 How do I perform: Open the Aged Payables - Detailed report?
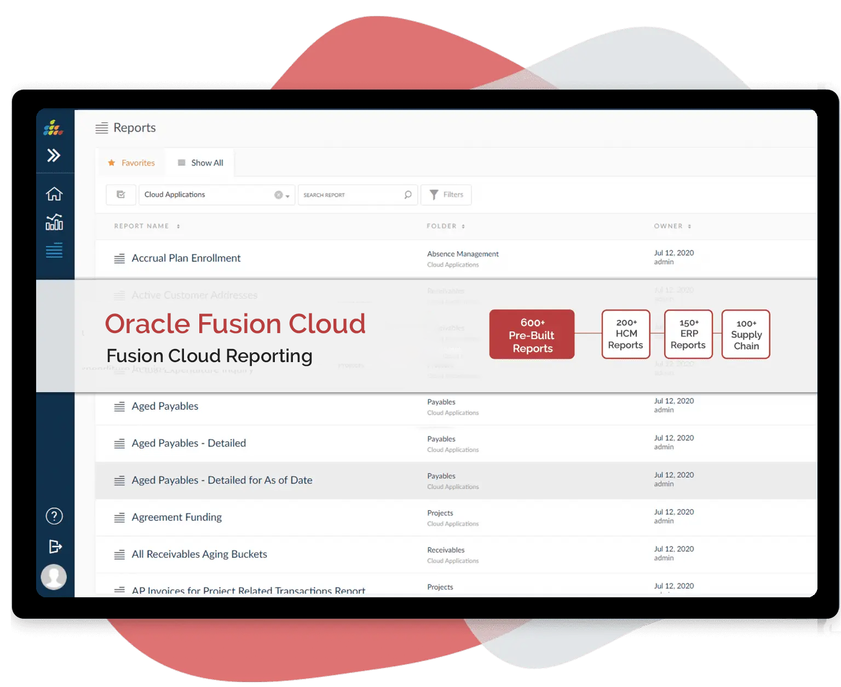click(x=189, y=444)
